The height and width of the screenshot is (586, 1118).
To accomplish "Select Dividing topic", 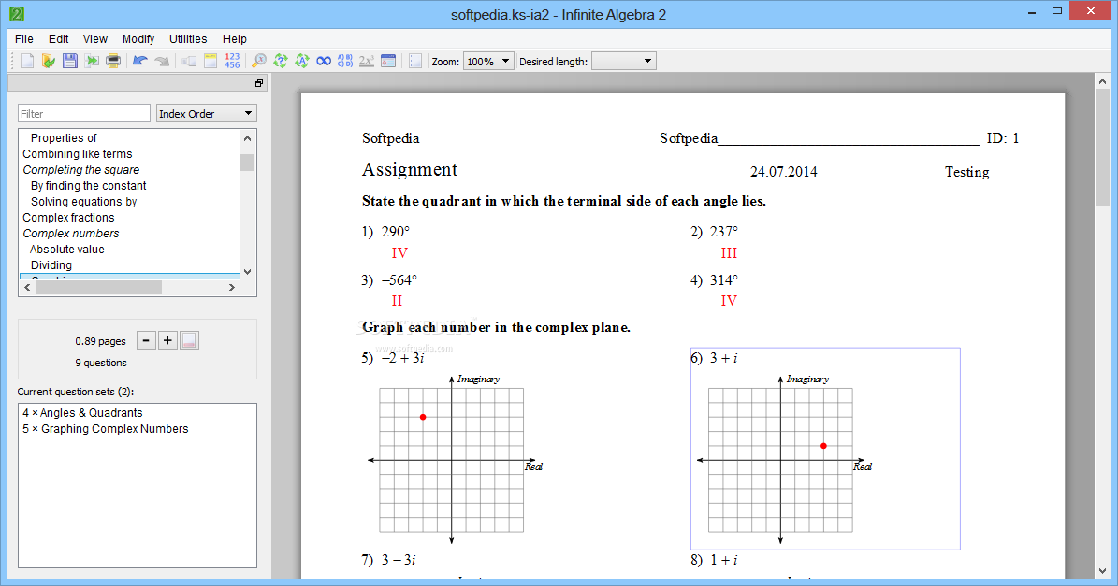I will point(51,264).
